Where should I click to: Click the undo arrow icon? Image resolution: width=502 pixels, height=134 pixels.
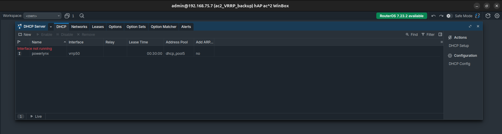point(433,16)
